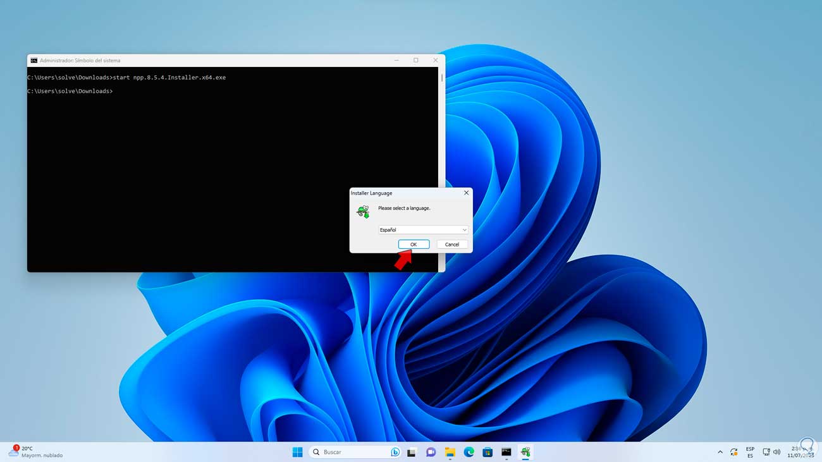This screenshot has width=822, height=462.
Task: Click Cancel in the Installer Language dialog
Action: [452, 245]
